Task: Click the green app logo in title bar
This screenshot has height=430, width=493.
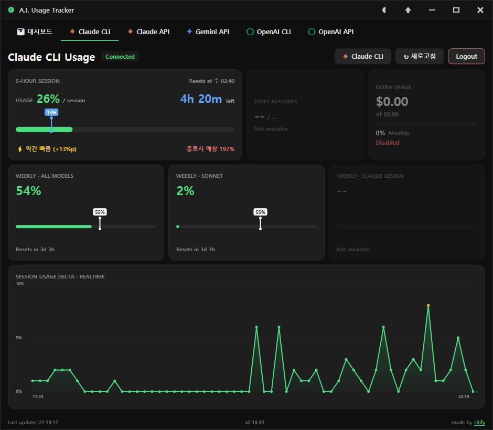Action: pyautogui.click(x=11, y=10)
